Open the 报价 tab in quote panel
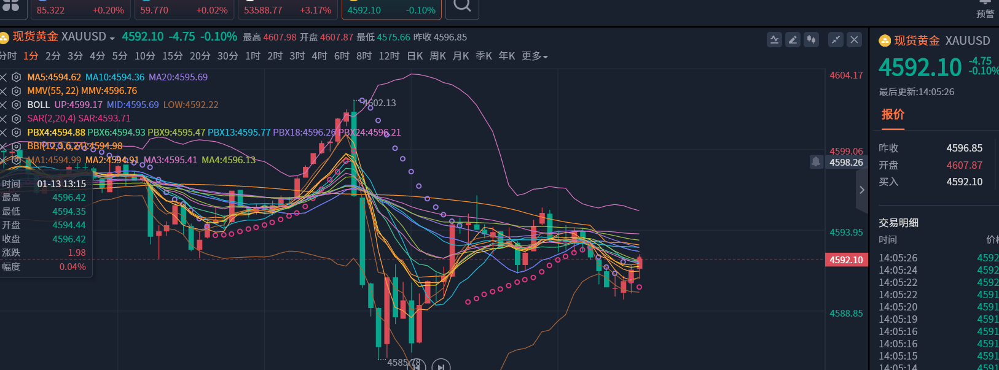 point(893,115)
